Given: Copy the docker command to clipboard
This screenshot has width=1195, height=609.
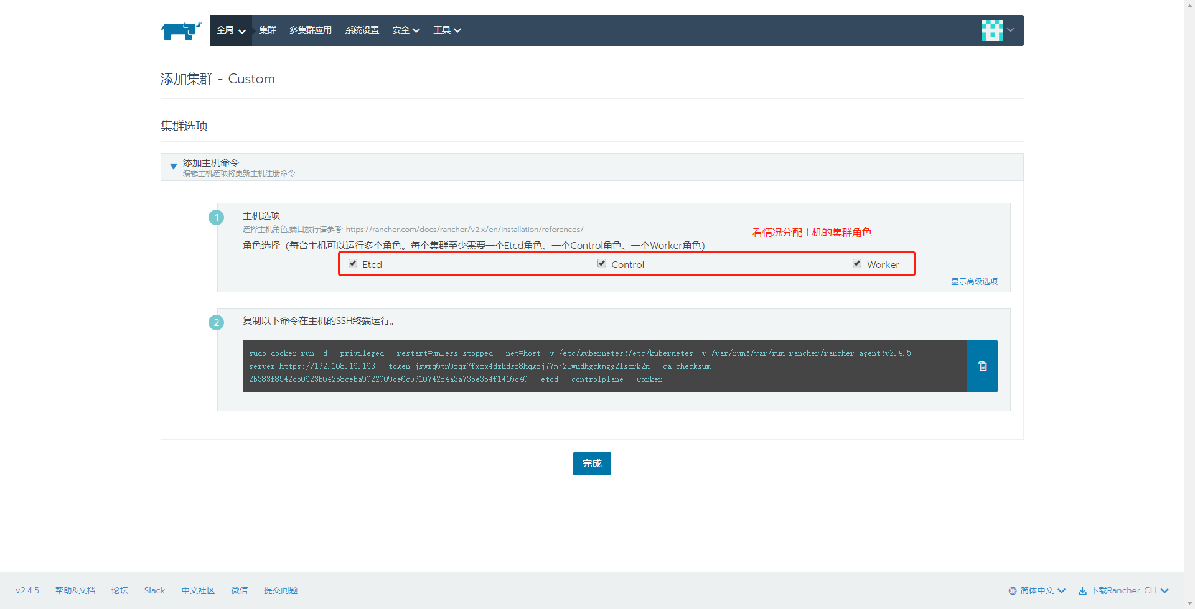Looking at the screenshot, I should click(x=982, y=366).
